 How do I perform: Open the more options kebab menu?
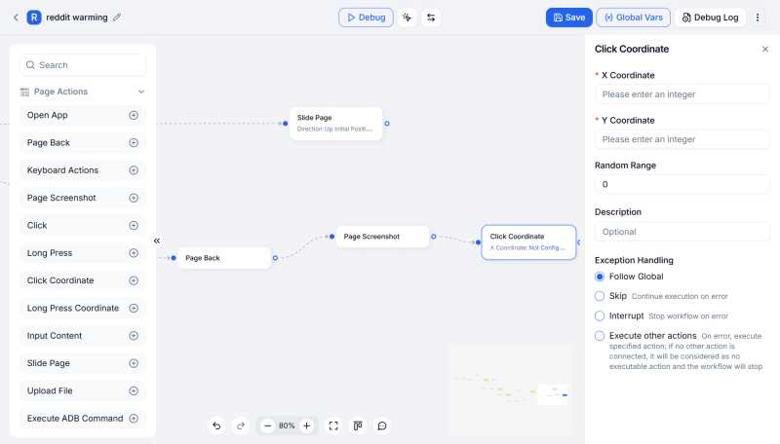[x=758, y=18]
